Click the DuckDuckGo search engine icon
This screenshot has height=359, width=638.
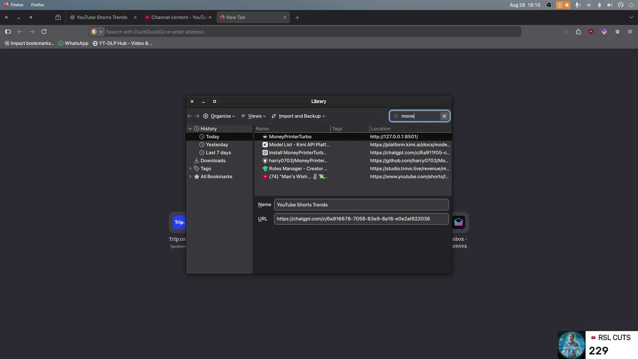point(94,31)
